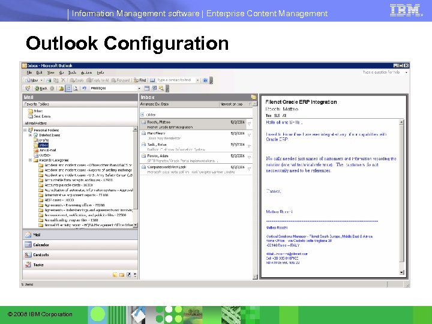This screenshot has height=324, width=432.
Task: Select Sent Items under Favorite Folders
Action: point(39,116)
